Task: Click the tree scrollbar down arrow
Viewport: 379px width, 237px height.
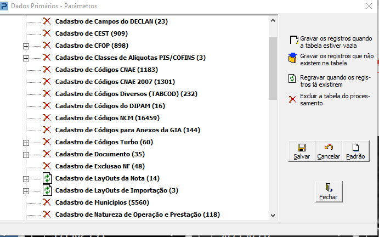Action: tap(273, 215)
